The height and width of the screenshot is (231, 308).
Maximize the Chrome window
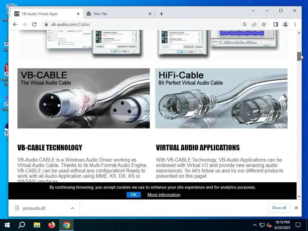(x=281, y=11)
